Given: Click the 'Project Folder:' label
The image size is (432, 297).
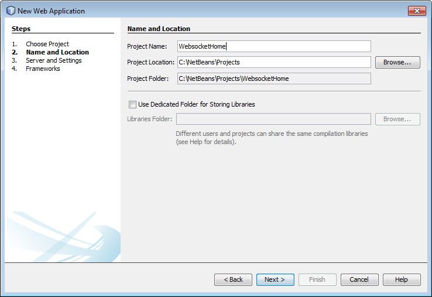Looking at the screenshot, I should (148, 78).
